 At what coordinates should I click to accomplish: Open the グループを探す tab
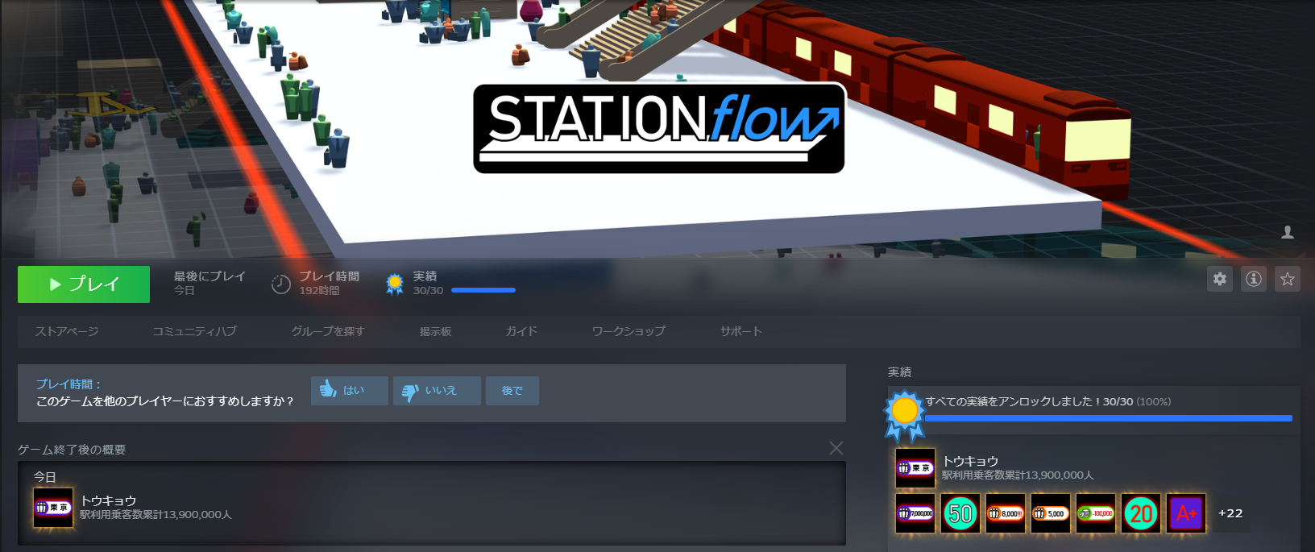(x=328, y=331)
